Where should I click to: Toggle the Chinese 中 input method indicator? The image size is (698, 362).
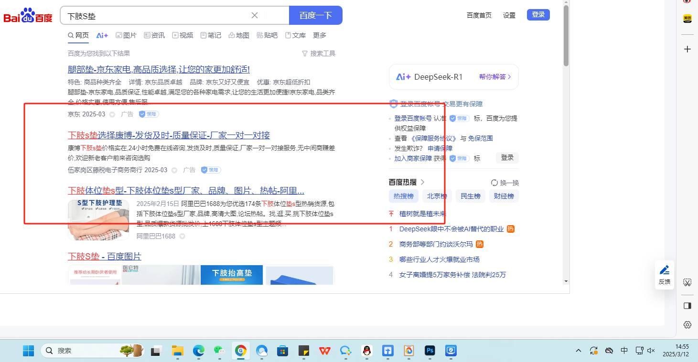(x=624, y=351)
